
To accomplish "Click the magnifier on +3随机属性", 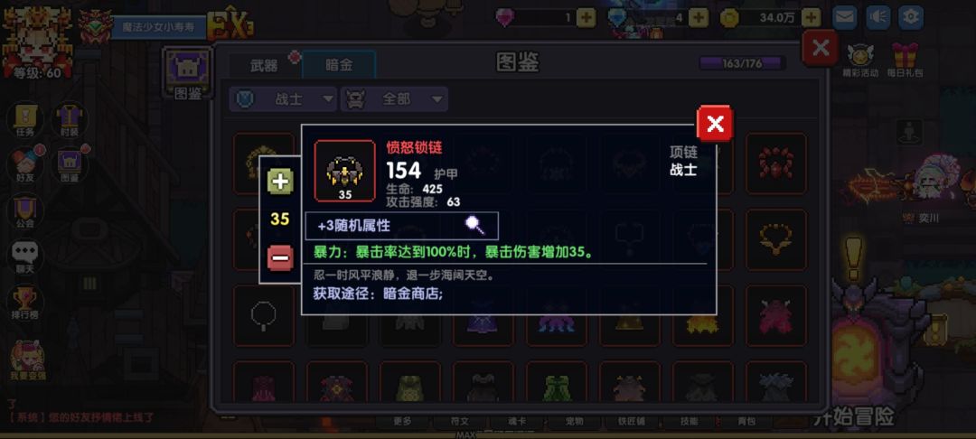I will (x=475, y=225).
